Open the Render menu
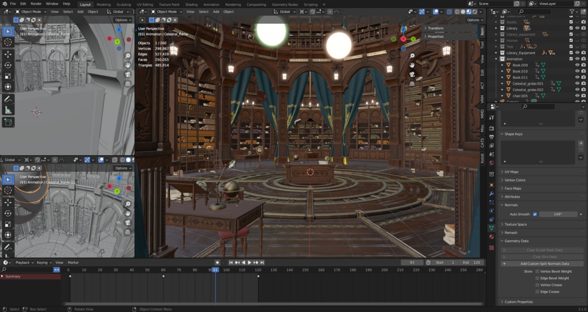588x312 pixels. point(36,4)
